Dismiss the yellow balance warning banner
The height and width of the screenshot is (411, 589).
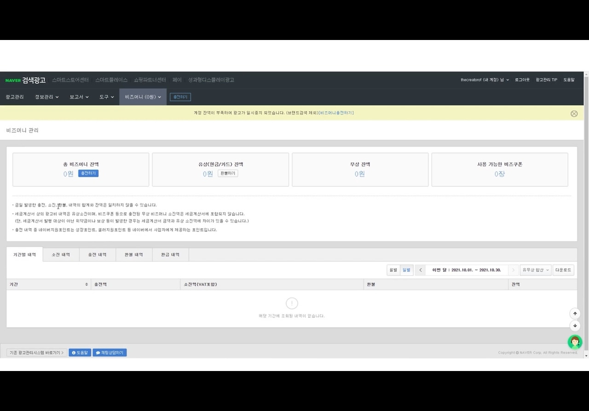574,114
